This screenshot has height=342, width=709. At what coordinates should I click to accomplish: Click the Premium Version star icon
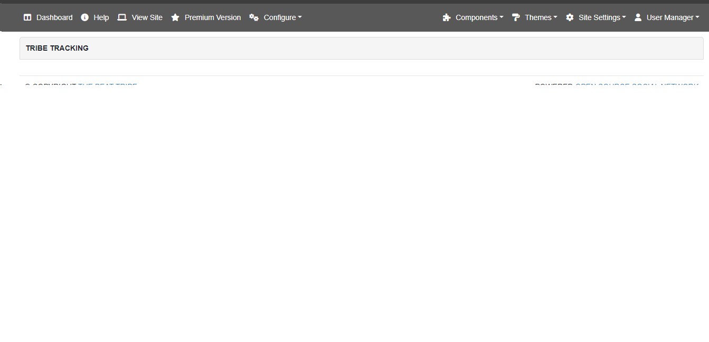click(x=175, y=17)
